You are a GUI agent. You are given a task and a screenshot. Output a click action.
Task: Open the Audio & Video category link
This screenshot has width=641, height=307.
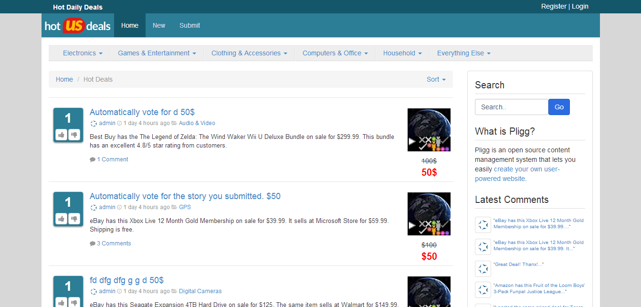197,123
